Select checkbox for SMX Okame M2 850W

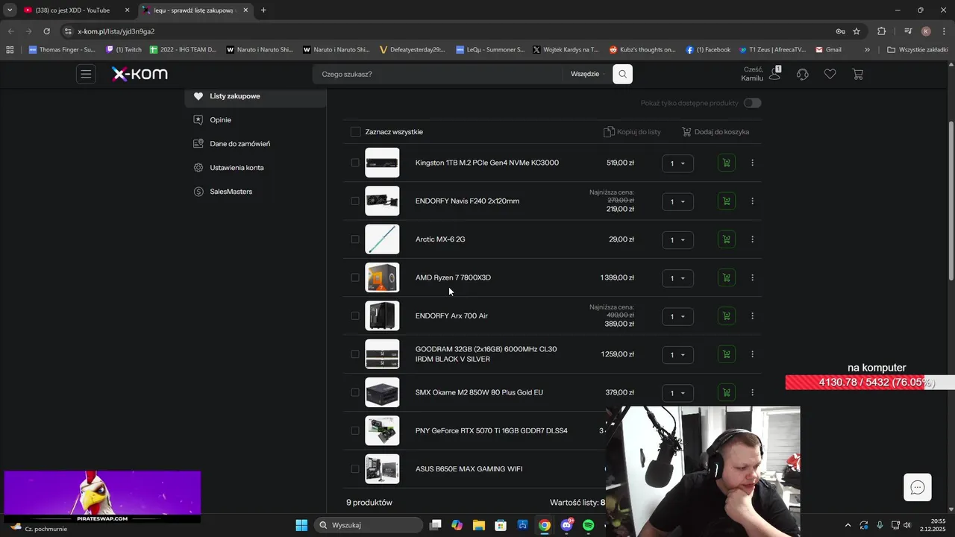pyautogui.click(x=355, y=392)
